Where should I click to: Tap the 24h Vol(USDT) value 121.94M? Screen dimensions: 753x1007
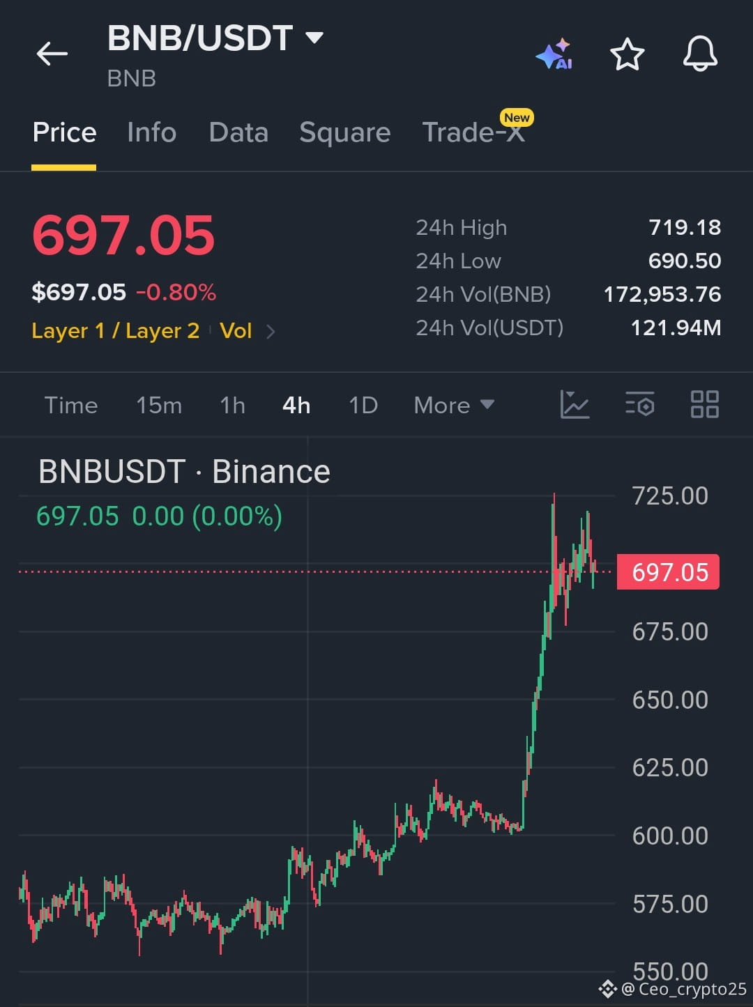tap(676, 328)
